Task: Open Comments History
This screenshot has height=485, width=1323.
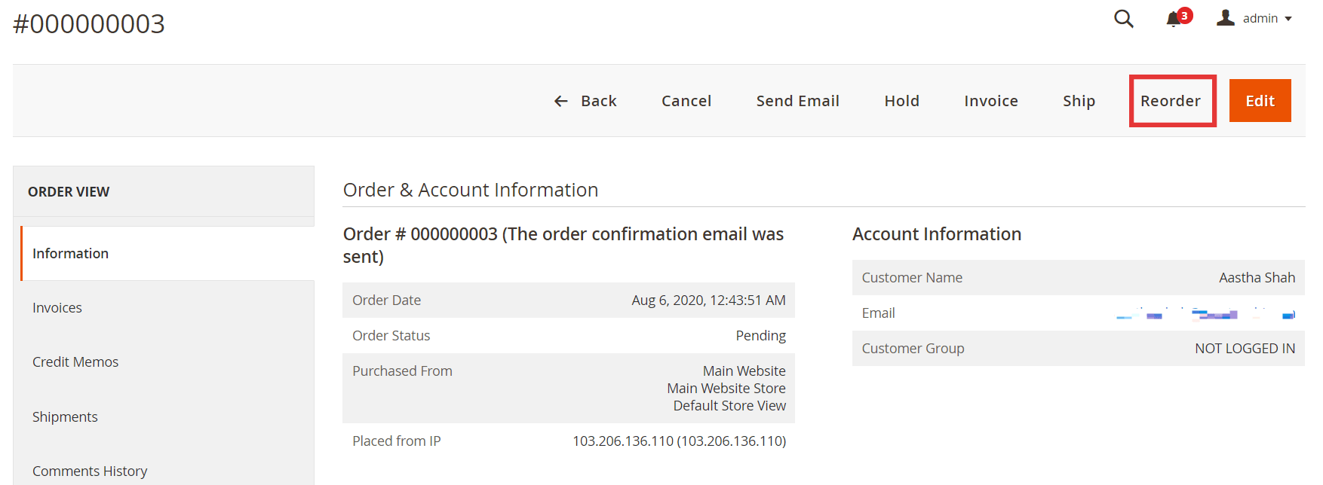Action: (x=90, y=471)
